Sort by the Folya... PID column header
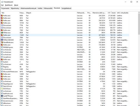140x106 pixels. pos(22,13)
